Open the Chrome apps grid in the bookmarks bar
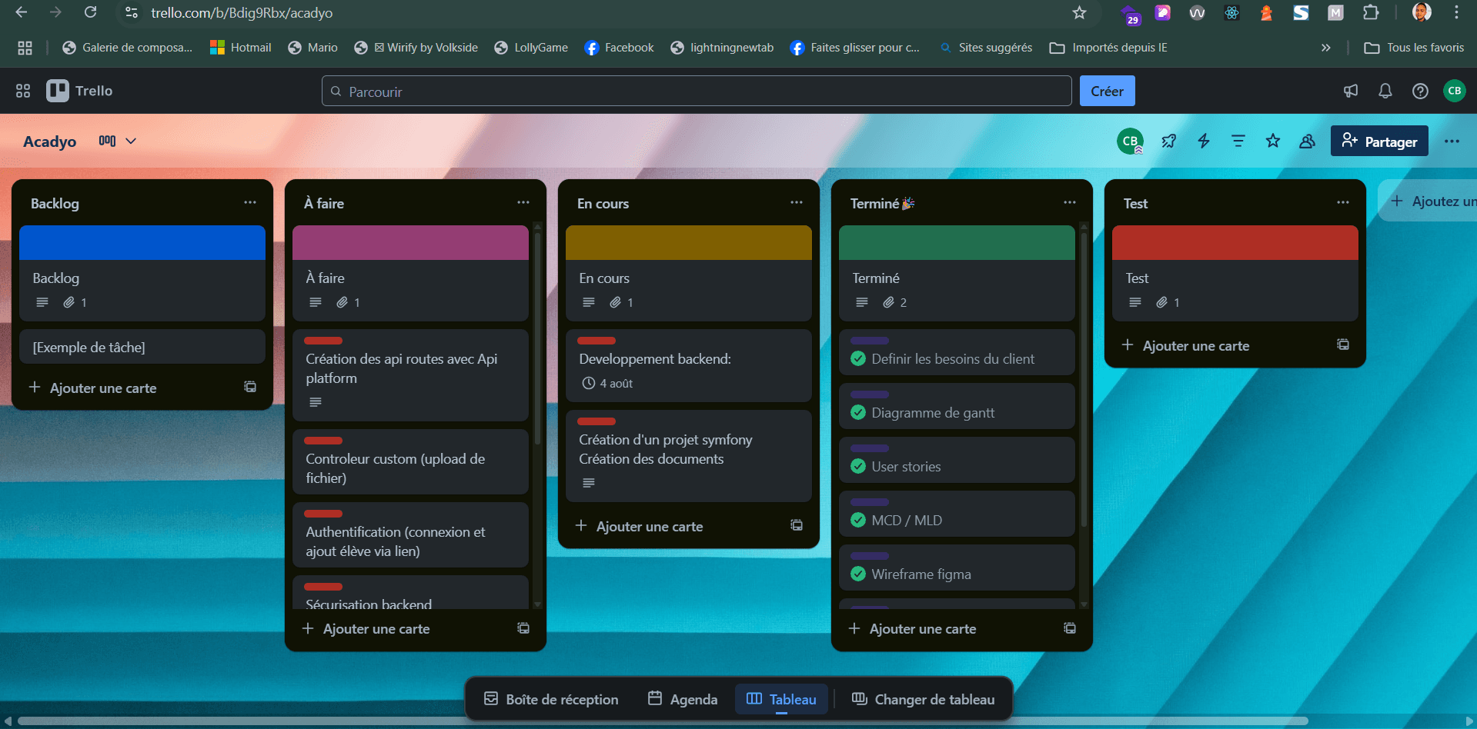 click(25, 48)
